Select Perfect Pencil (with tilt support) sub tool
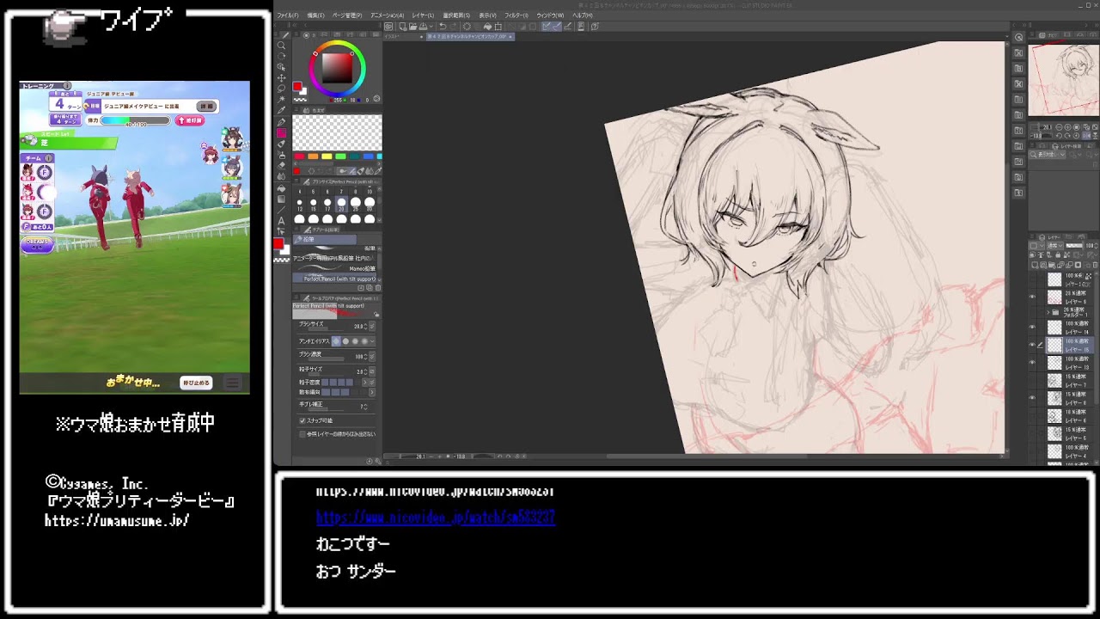The width and height of the screenshot is (1100, 619). [335, 279]
